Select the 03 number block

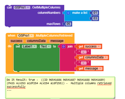click(x=95, y=18)
